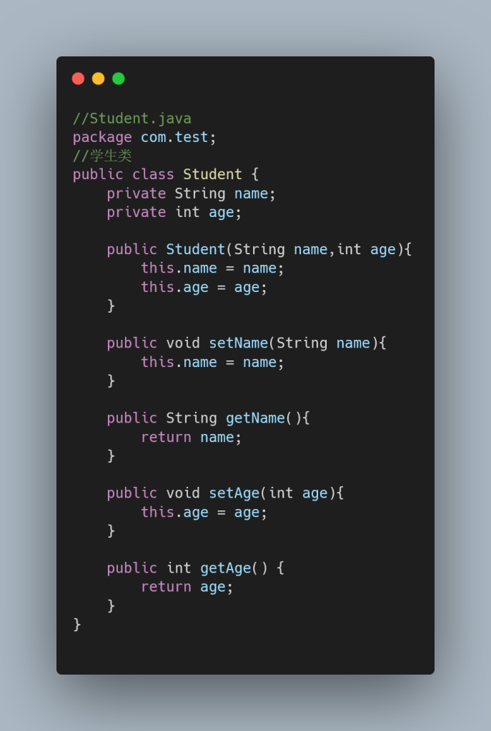This screenshot has height=731, width=491.
Task: Click the return age statement
Action: pos(187,587)
